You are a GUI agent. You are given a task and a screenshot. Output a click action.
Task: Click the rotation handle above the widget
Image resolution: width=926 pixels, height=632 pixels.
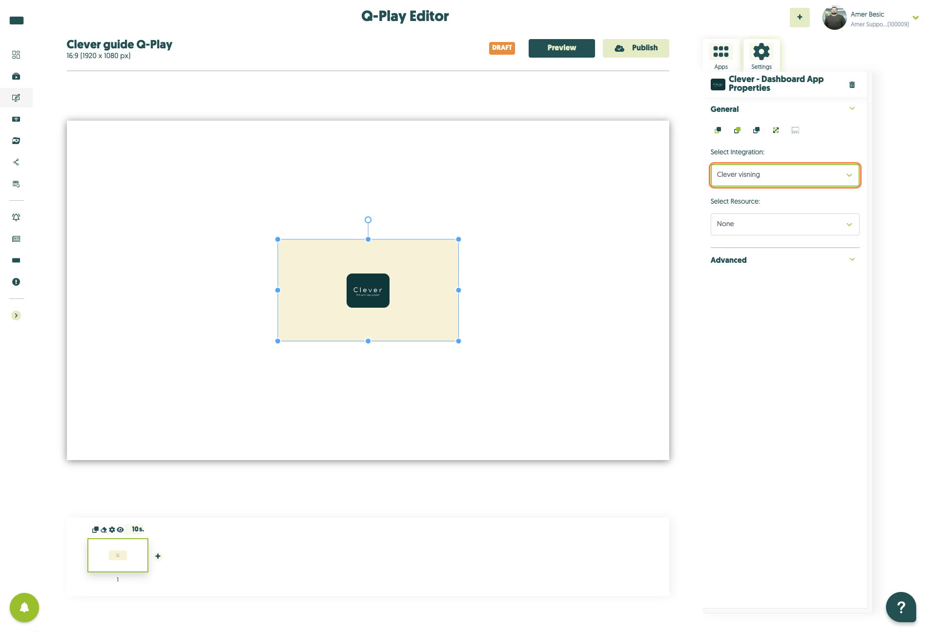coord(368,220)
